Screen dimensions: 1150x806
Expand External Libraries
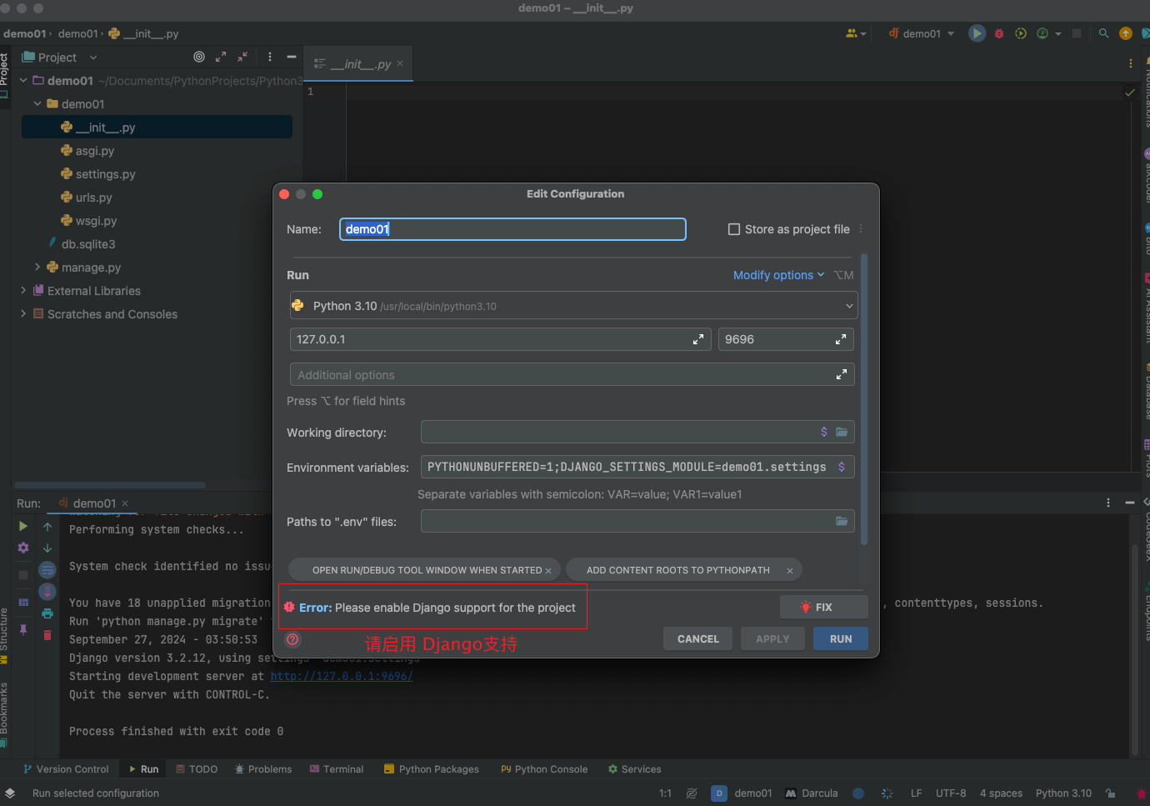[x=23, y=291]
